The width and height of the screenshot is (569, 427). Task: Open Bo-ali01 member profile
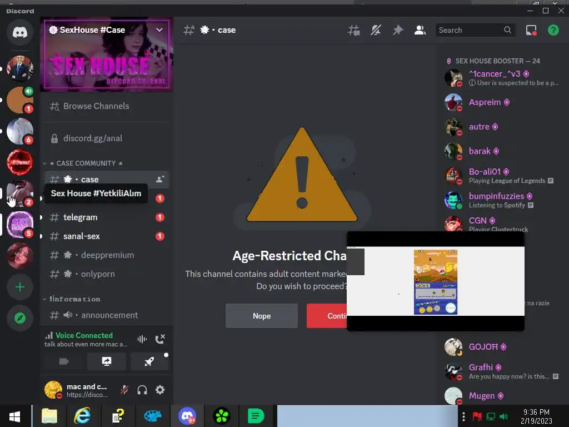(502, 176)
